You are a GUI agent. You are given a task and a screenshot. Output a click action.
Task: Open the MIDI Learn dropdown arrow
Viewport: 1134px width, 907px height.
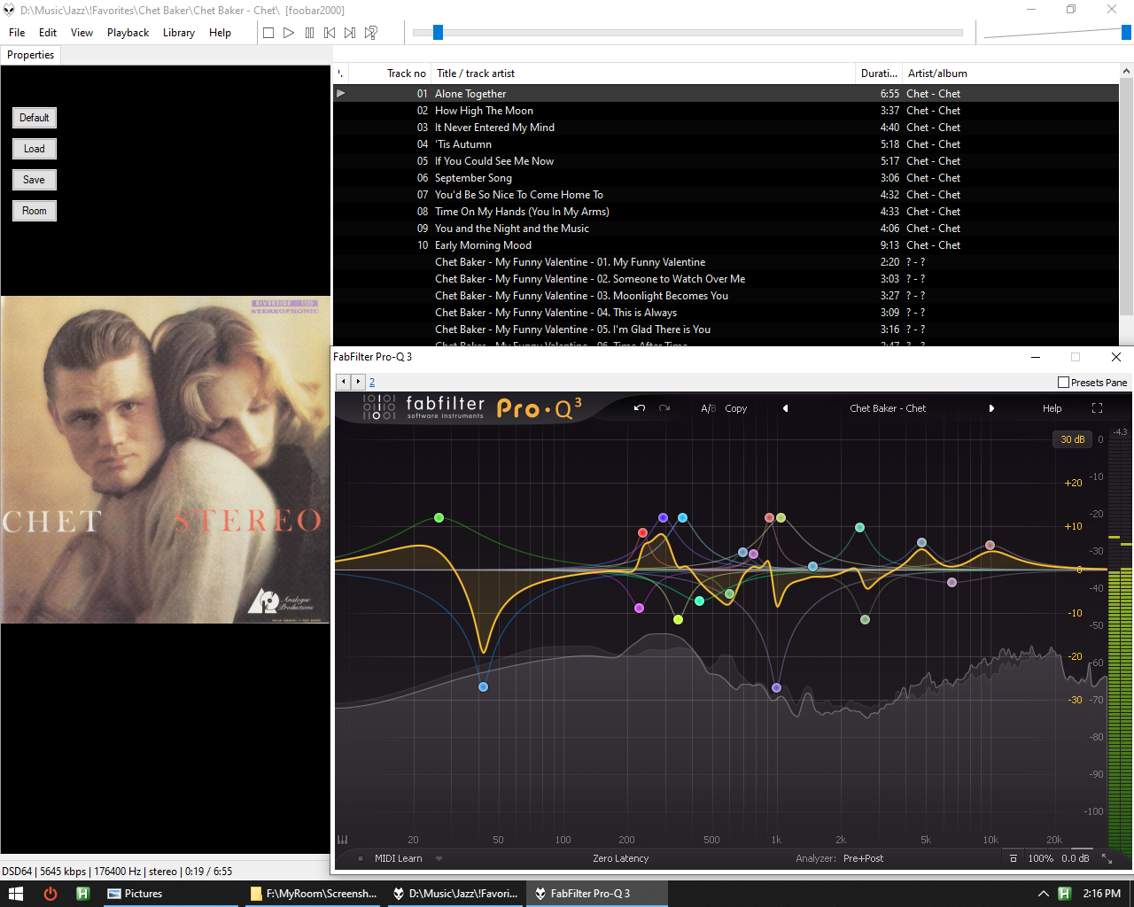(439, 858)
